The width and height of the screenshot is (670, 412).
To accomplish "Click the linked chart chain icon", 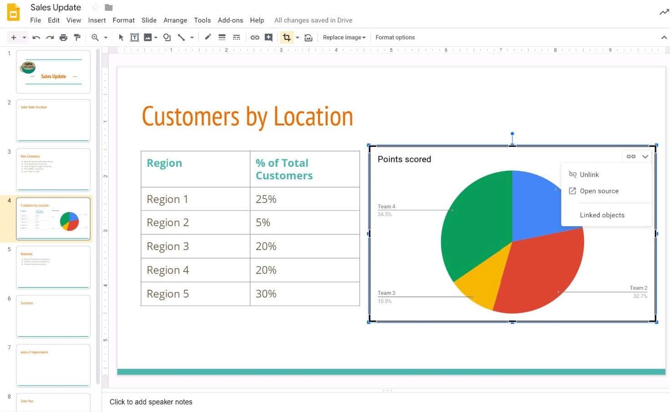I will 631,156.
